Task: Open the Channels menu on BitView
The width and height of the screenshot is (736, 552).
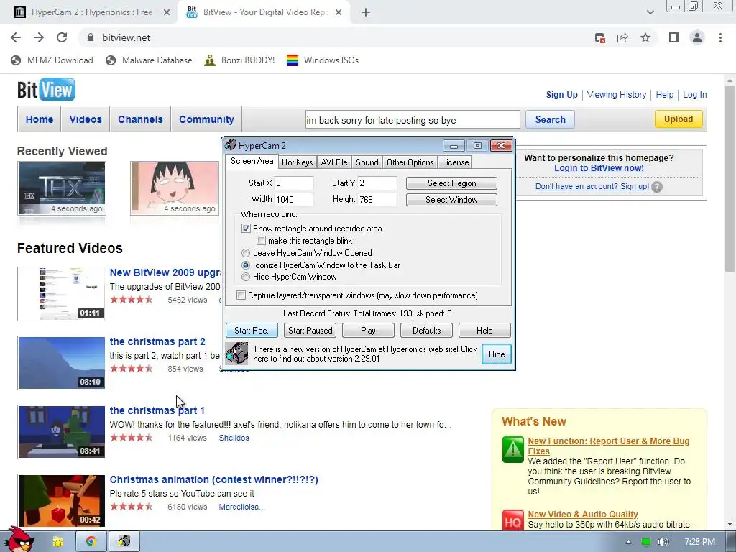Action: (x=140, y=120)
